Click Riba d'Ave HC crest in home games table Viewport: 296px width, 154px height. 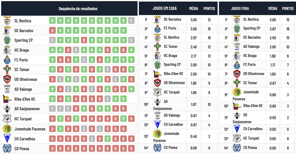(x=158, y=74)
